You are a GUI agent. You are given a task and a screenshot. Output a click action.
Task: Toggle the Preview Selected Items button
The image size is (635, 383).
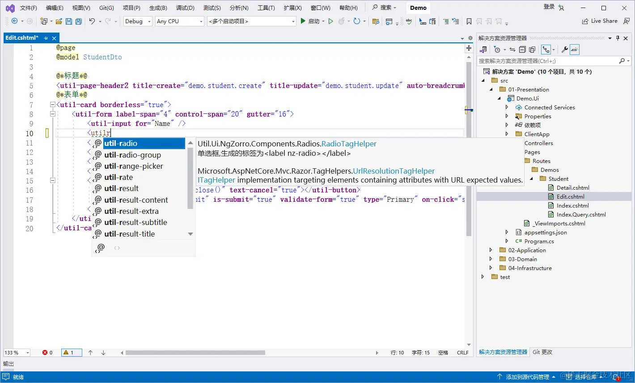575,50
